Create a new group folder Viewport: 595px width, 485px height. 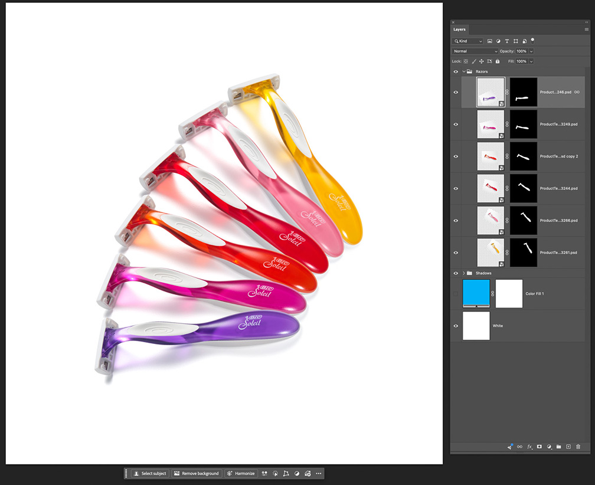coord(558,447)
